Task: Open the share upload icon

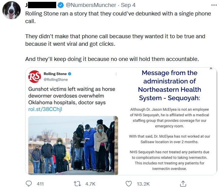Action: click(x=183, y=184)
